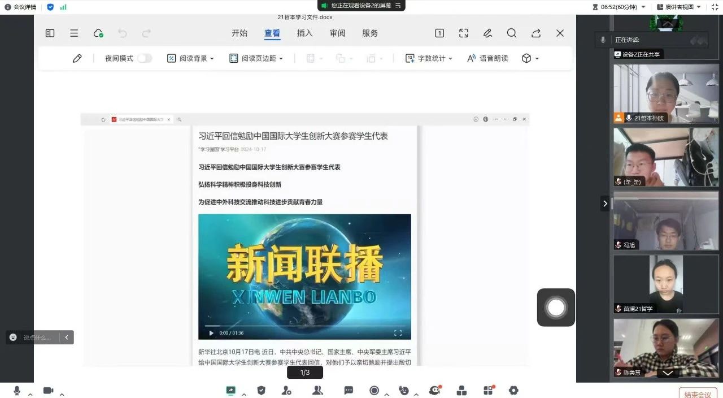Viewport: 723px width, 398px height.
Task: Open the chat icon in meeting toolbar
Action: 349,391
